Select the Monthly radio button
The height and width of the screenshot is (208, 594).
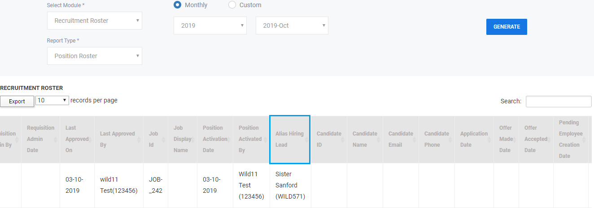point(177,5)
